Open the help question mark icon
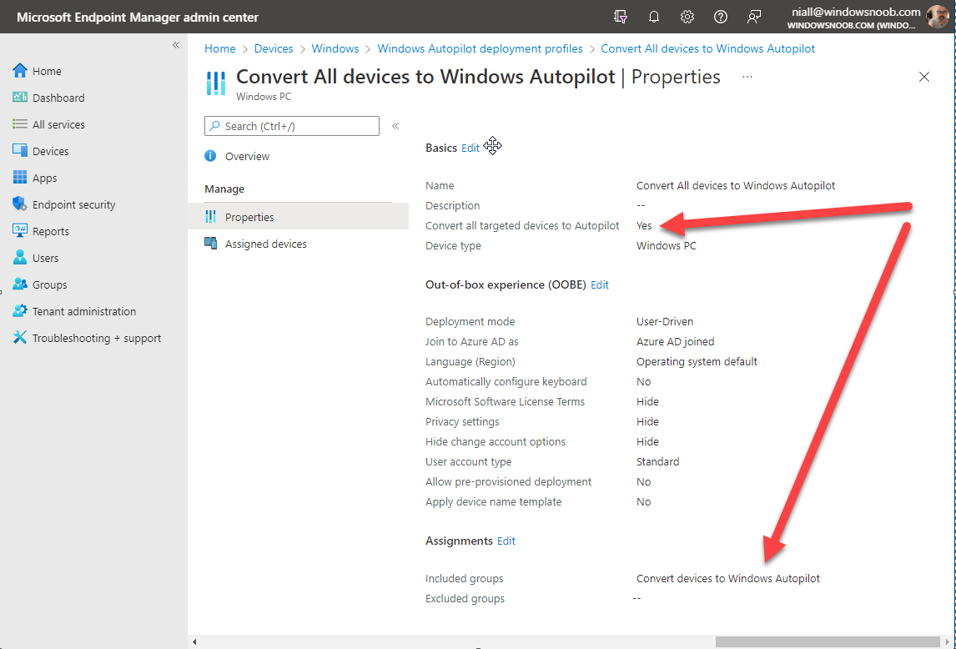This screenshot has height=649, width=956. click(x=721, y=17)
